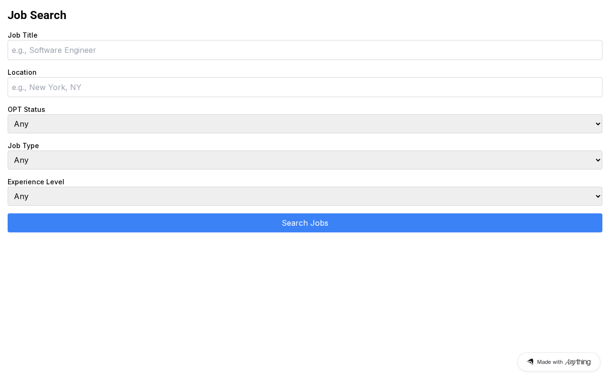The height and width of the screenshot is (381, 610).
Task: Click the "Job Type" label text
Action: (23, 146)
